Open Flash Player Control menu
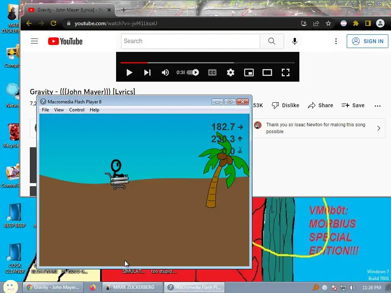Screen dimensions: 391x293 pos(76,110)
